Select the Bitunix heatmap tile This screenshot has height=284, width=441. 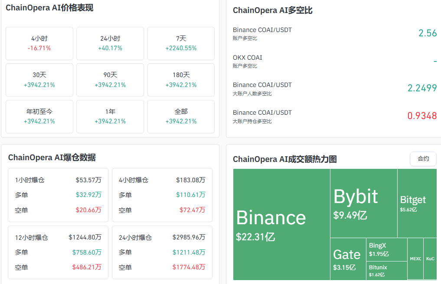coord(387,271)
